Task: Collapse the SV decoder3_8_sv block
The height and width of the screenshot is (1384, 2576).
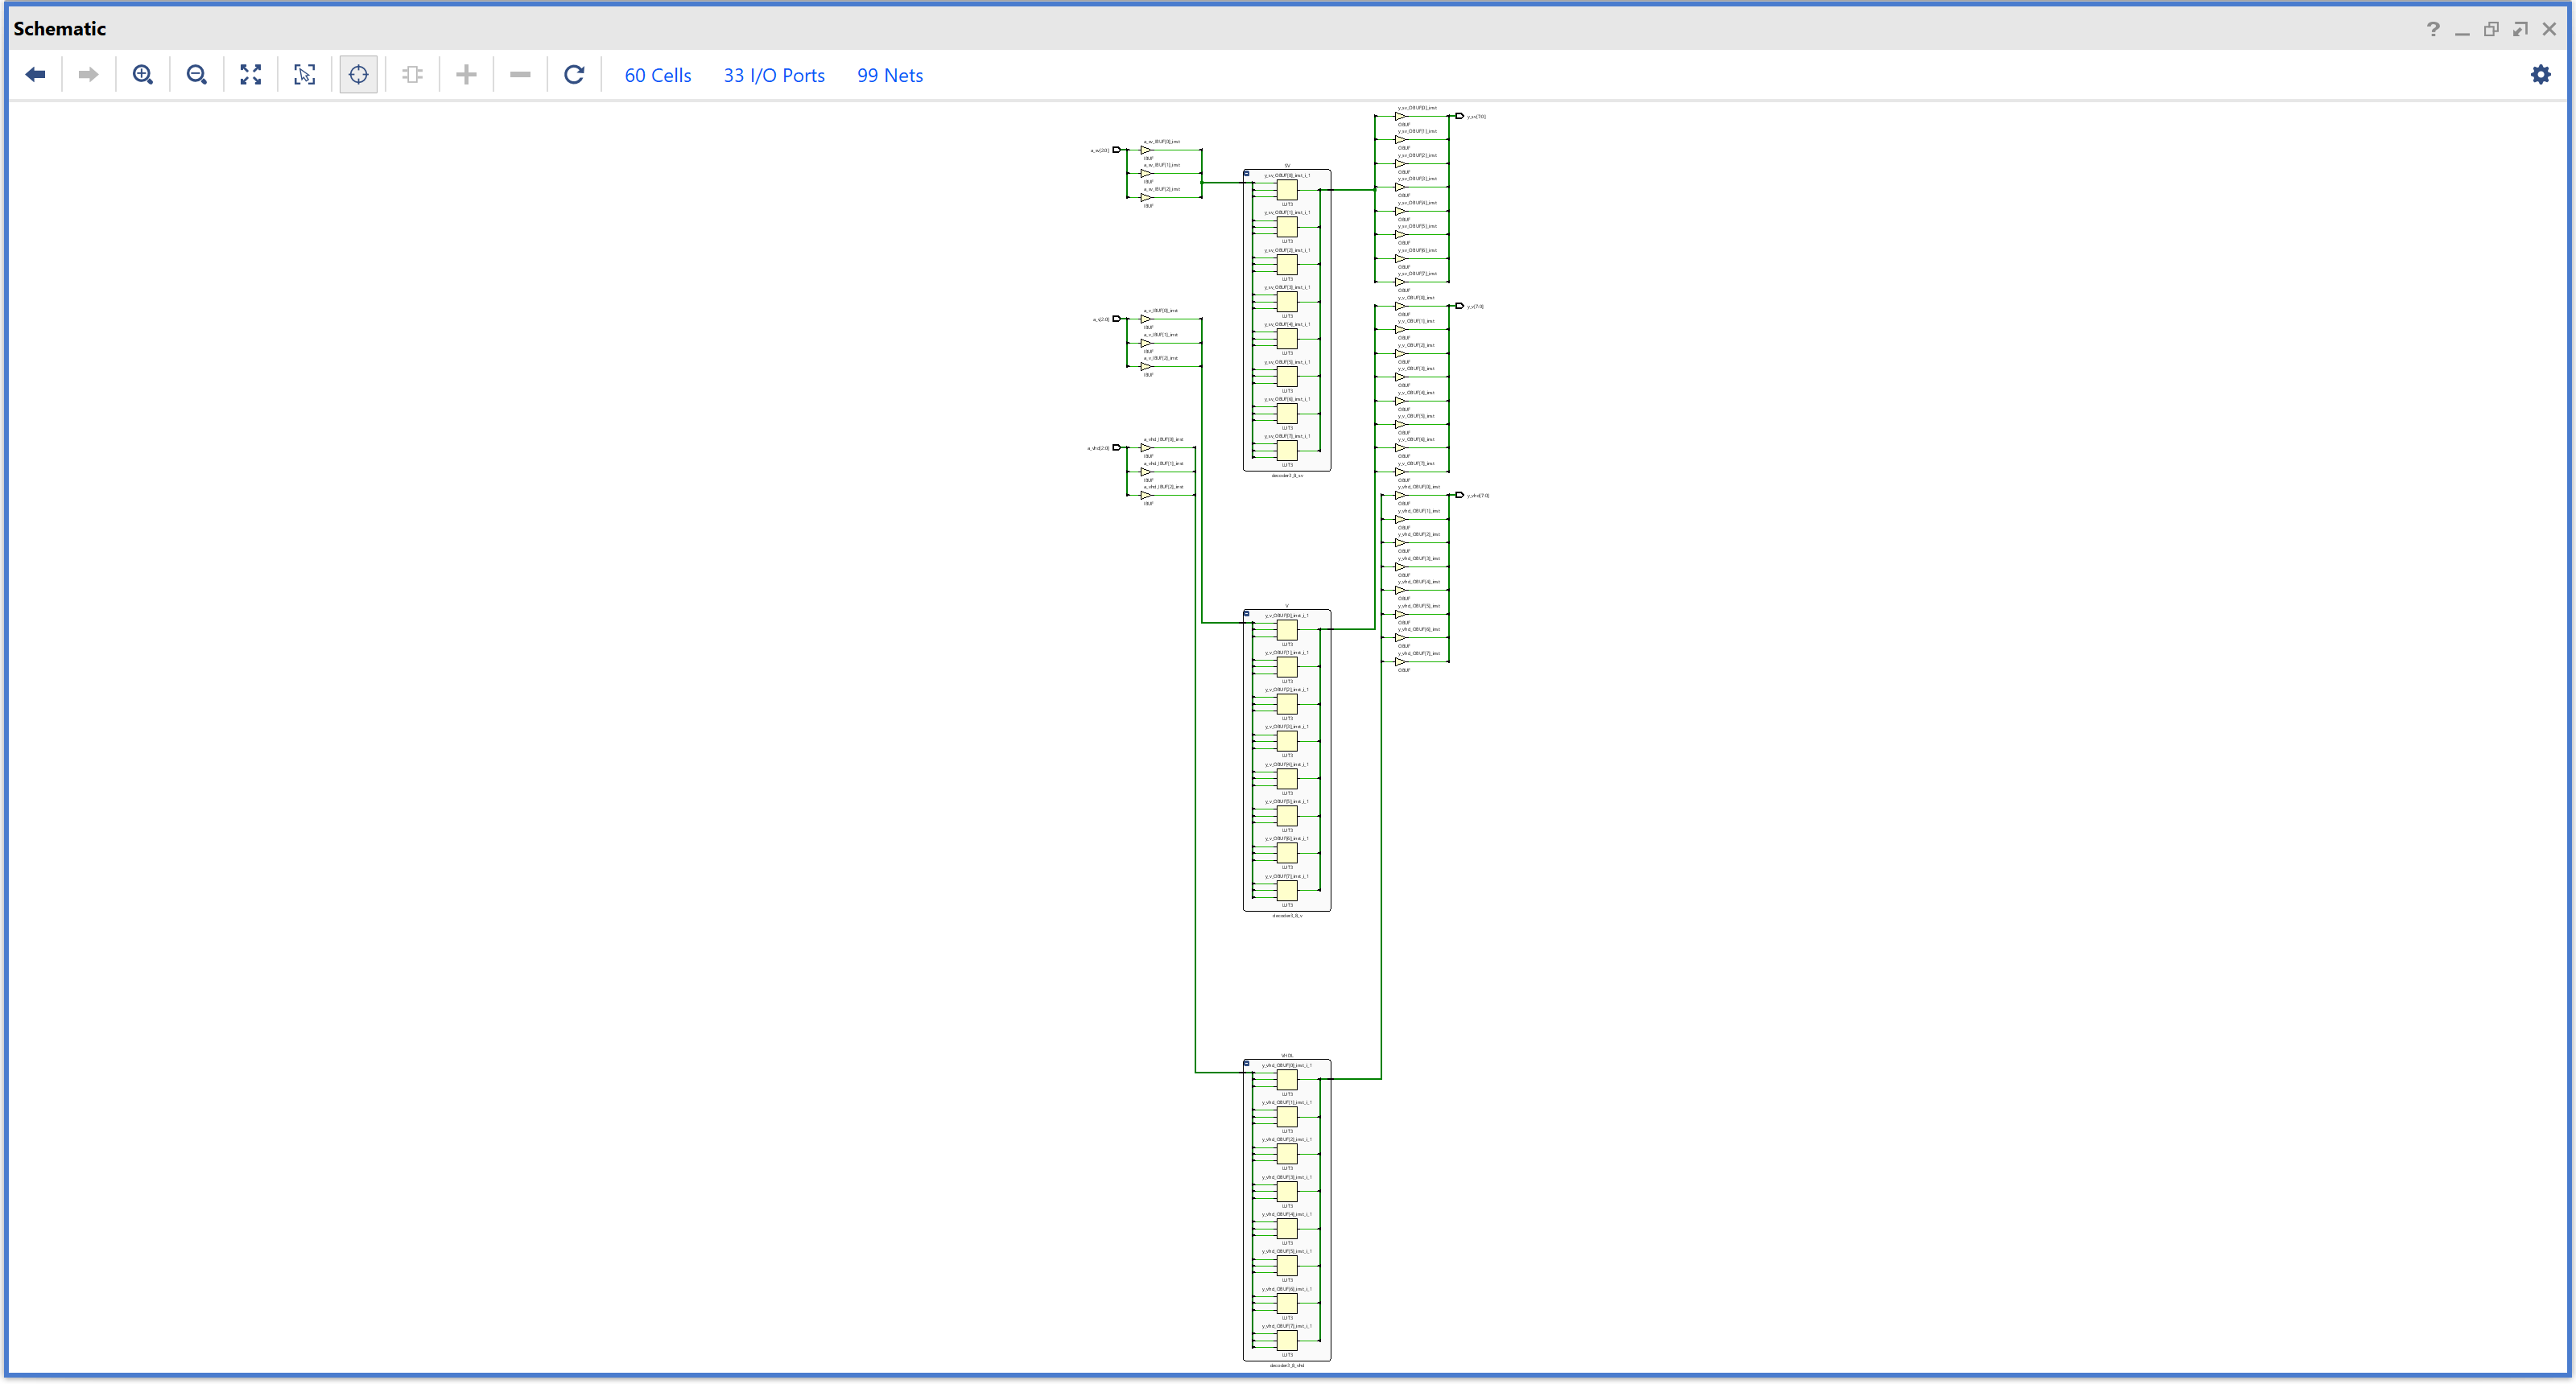Action: tap(1247, 174)
